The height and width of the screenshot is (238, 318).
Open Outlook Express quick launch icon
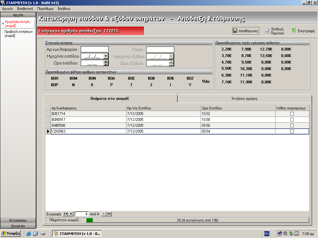point(35,234)
